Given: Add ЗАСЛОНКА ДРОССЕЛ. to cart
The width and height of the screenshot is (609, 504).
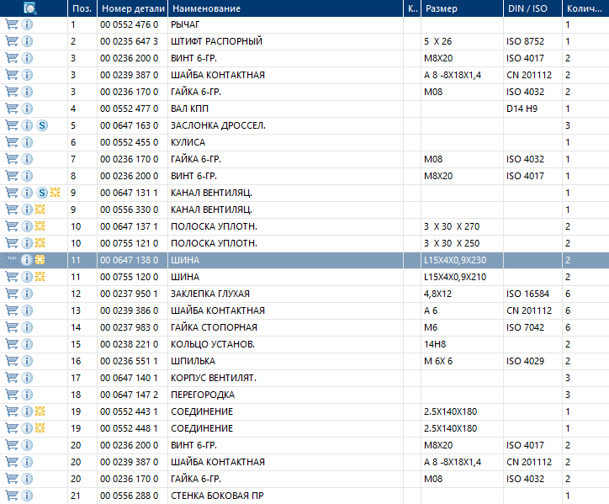Looking at the screenshot, I should click(12, 125).
